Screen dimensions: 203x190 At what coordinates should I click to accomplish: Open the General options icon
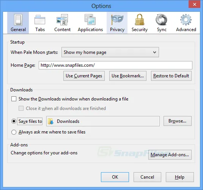click(x=18, y=20)
